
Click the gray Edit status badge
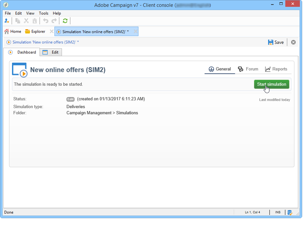(71, 99)
